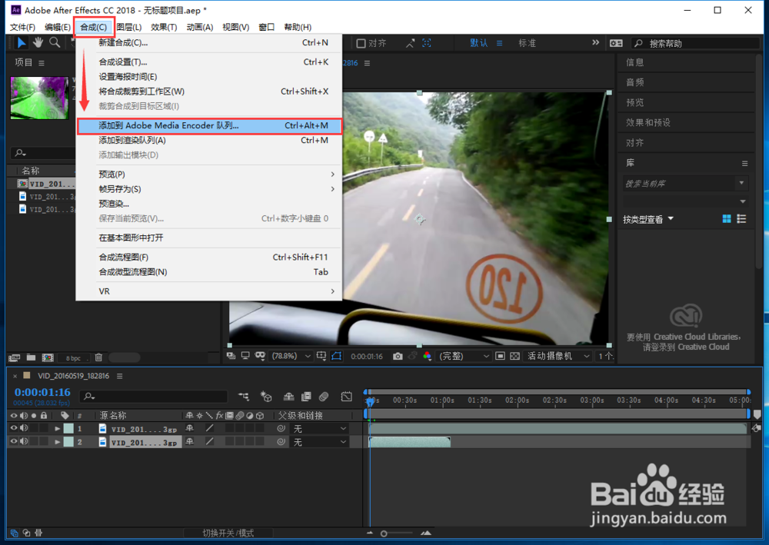769x545 pixels.
Task: Click label color swatch of layer 1
Action: [68, 428]
